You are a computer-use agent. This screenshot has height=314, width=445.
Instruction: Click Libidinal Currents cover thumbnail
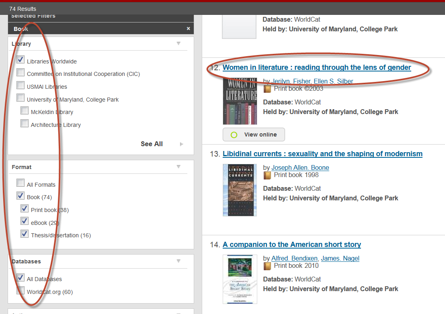240,190
